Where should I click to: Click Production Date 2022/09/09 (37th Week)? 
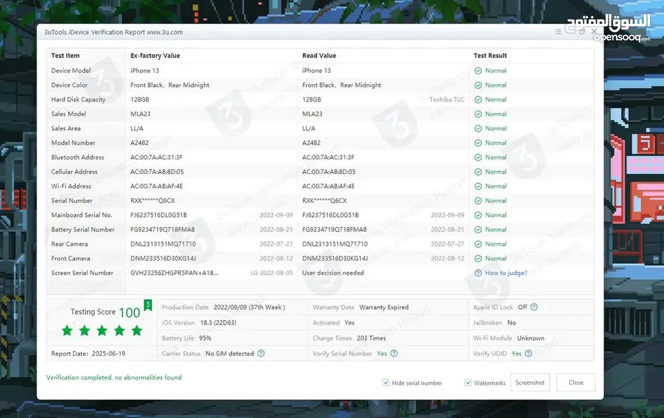249,307
